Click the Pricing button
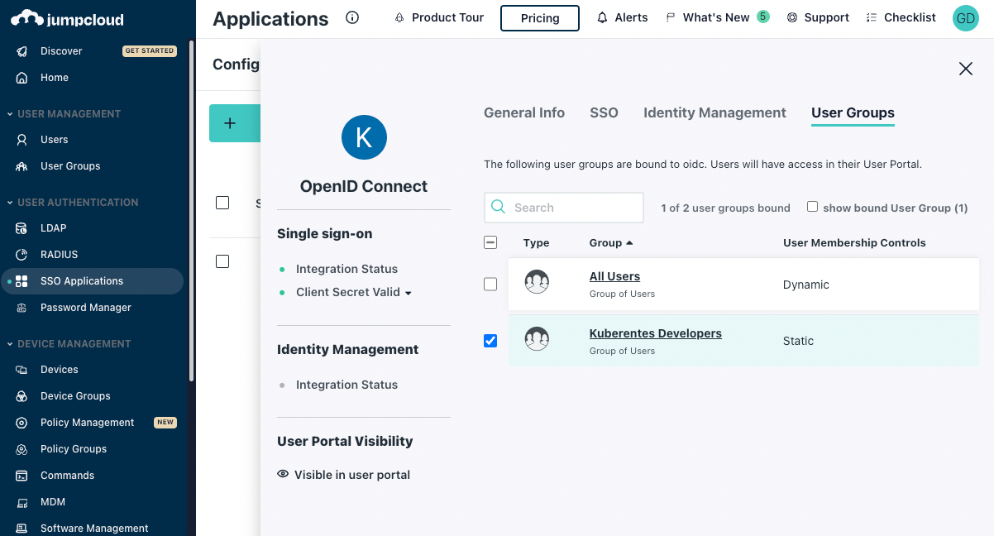The image size is (994, 536). pos(540,18)
